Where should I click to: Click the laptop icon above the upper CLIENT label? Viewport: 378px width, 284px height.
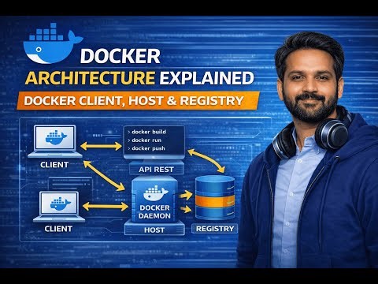(x=55, y=141)
